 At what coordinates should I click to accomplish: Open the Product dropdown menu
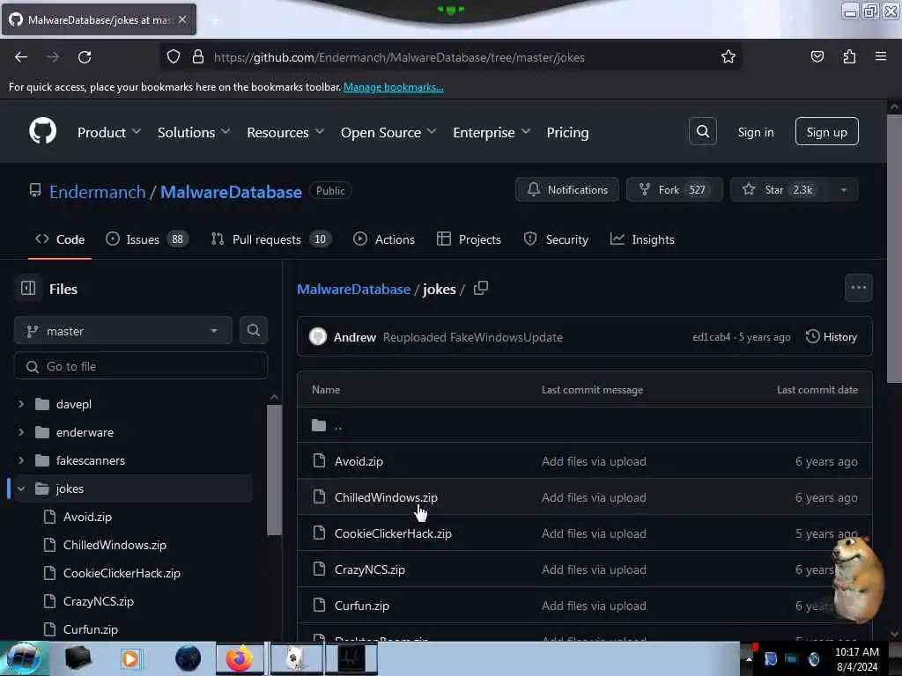pyautogui.click(x=109, y=132)
